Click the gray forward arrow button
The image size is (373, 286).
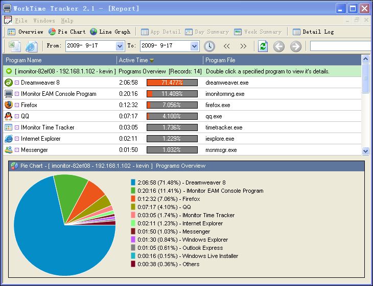pyautogui.click(x=296, y=46)
